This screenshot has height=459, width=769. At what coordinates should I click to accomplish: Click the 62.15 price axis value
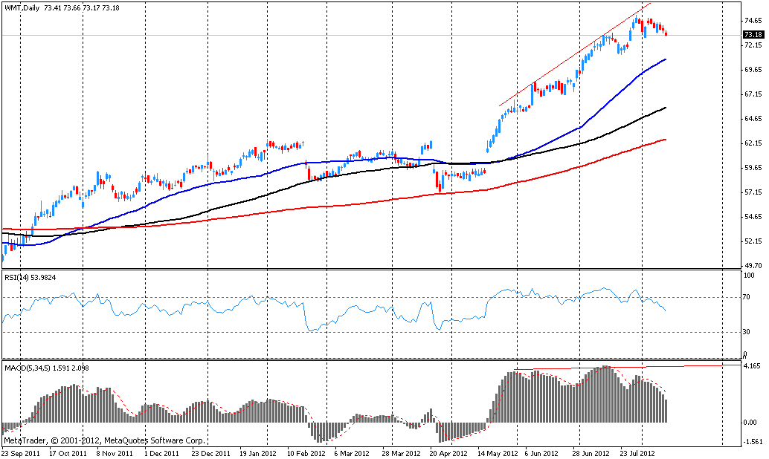(753, 143)
